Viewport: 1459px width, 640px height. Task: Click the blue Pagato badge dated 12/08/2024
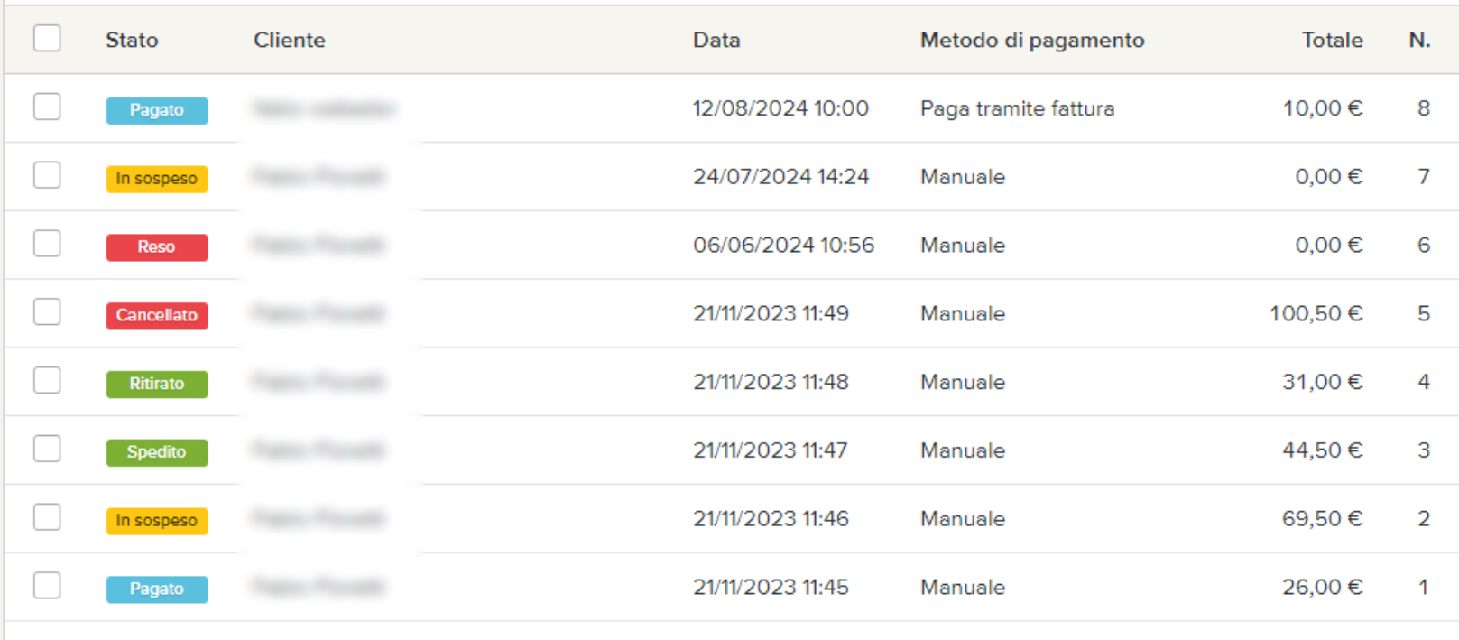(x=157, y=110)
